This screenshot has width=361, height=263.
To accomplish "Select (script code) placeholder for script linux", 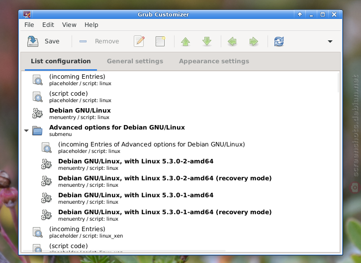I will pyautogui.click(x=69, y=94).
